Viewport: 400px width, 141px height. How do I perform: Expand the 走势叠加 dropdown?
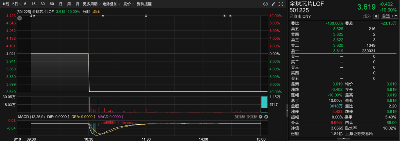[x=111, y=4]
